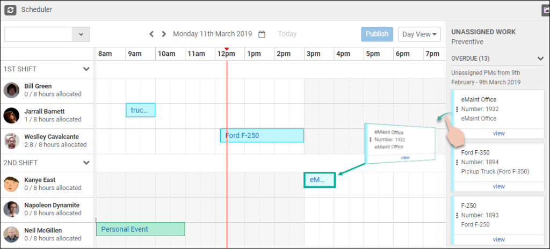Select the eM... event in Kanye East row

pos(320,180)
